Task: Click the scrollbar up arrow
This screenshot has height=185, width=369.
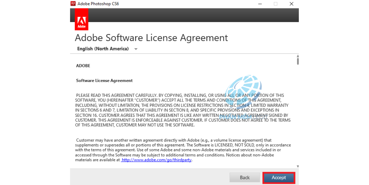Action: (298, 56)
